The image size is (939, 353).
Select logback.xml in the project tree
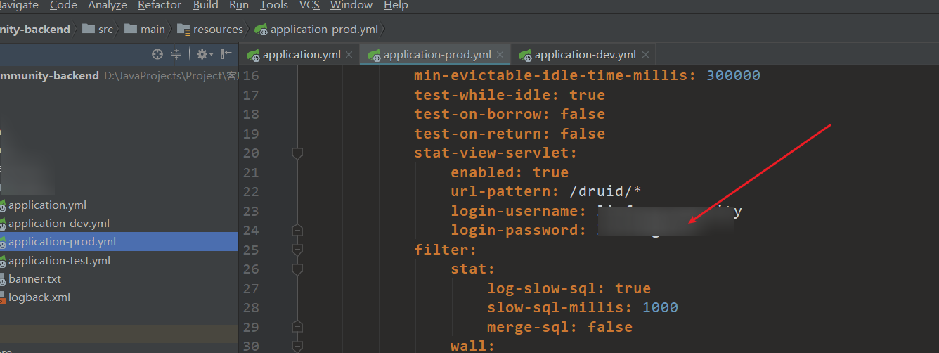(39, 297)
